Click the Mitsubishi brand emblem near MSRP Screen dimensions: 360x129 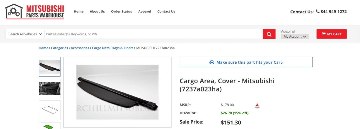pyautogui.click(x=257, y=106)
